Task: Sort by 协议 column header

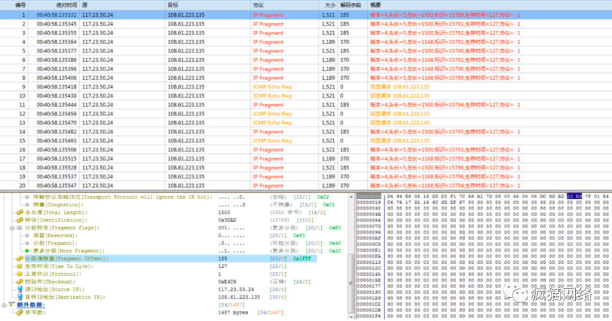Action: 284,5
